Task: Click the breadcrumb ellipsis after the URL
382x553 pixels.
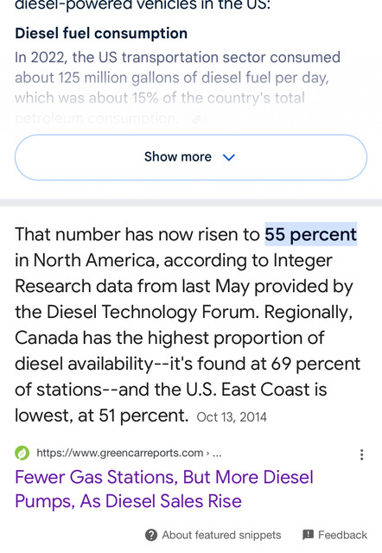Action: pyautogui.click(x=217, y=453)
